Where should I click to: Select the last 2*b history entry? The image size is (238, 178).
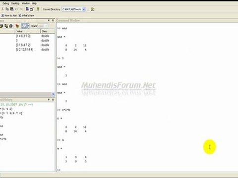click(x=3, y=139)
